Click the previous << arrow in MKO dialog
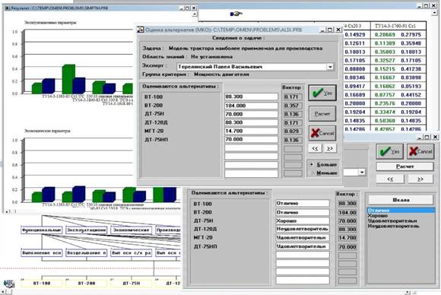This screenshot has width=441, height=295. pyautogui.click(x=315, y=148)
